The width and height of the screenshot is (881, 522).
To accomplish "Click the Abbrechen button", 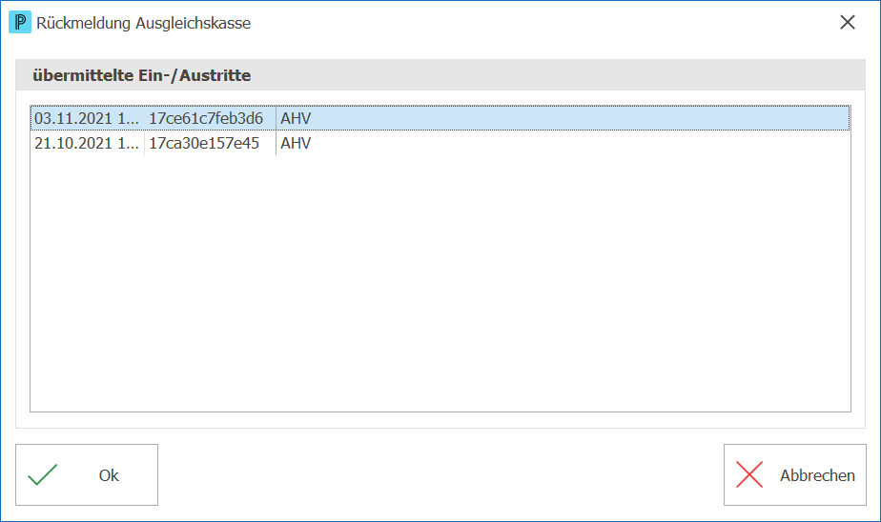I will click(794, 475).
